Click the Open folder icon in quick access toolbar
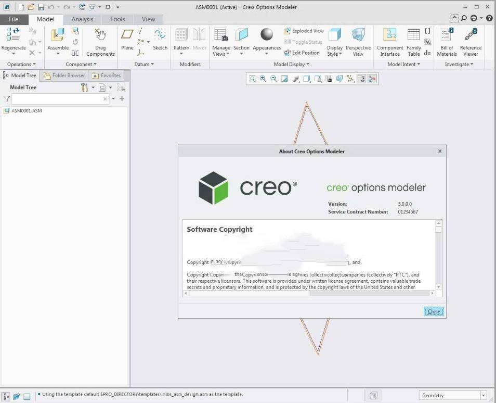 (x=31, y=7)
